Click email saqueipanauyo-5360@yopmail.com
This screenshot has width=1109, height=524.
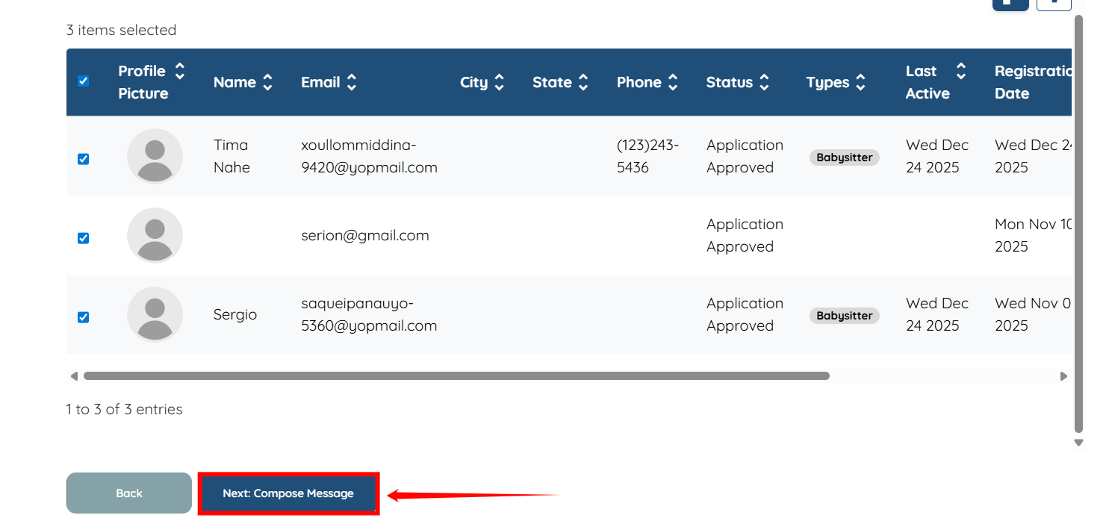[x=369, y=314]
